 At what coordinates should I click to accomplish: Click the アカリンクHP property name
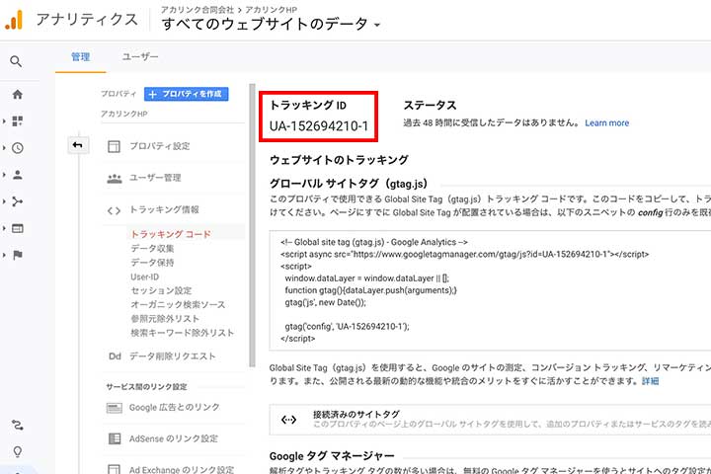click(123, 114)
